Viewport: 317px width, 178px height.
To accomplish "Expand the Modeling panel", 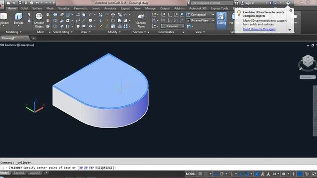I will [x=13, y=32].
